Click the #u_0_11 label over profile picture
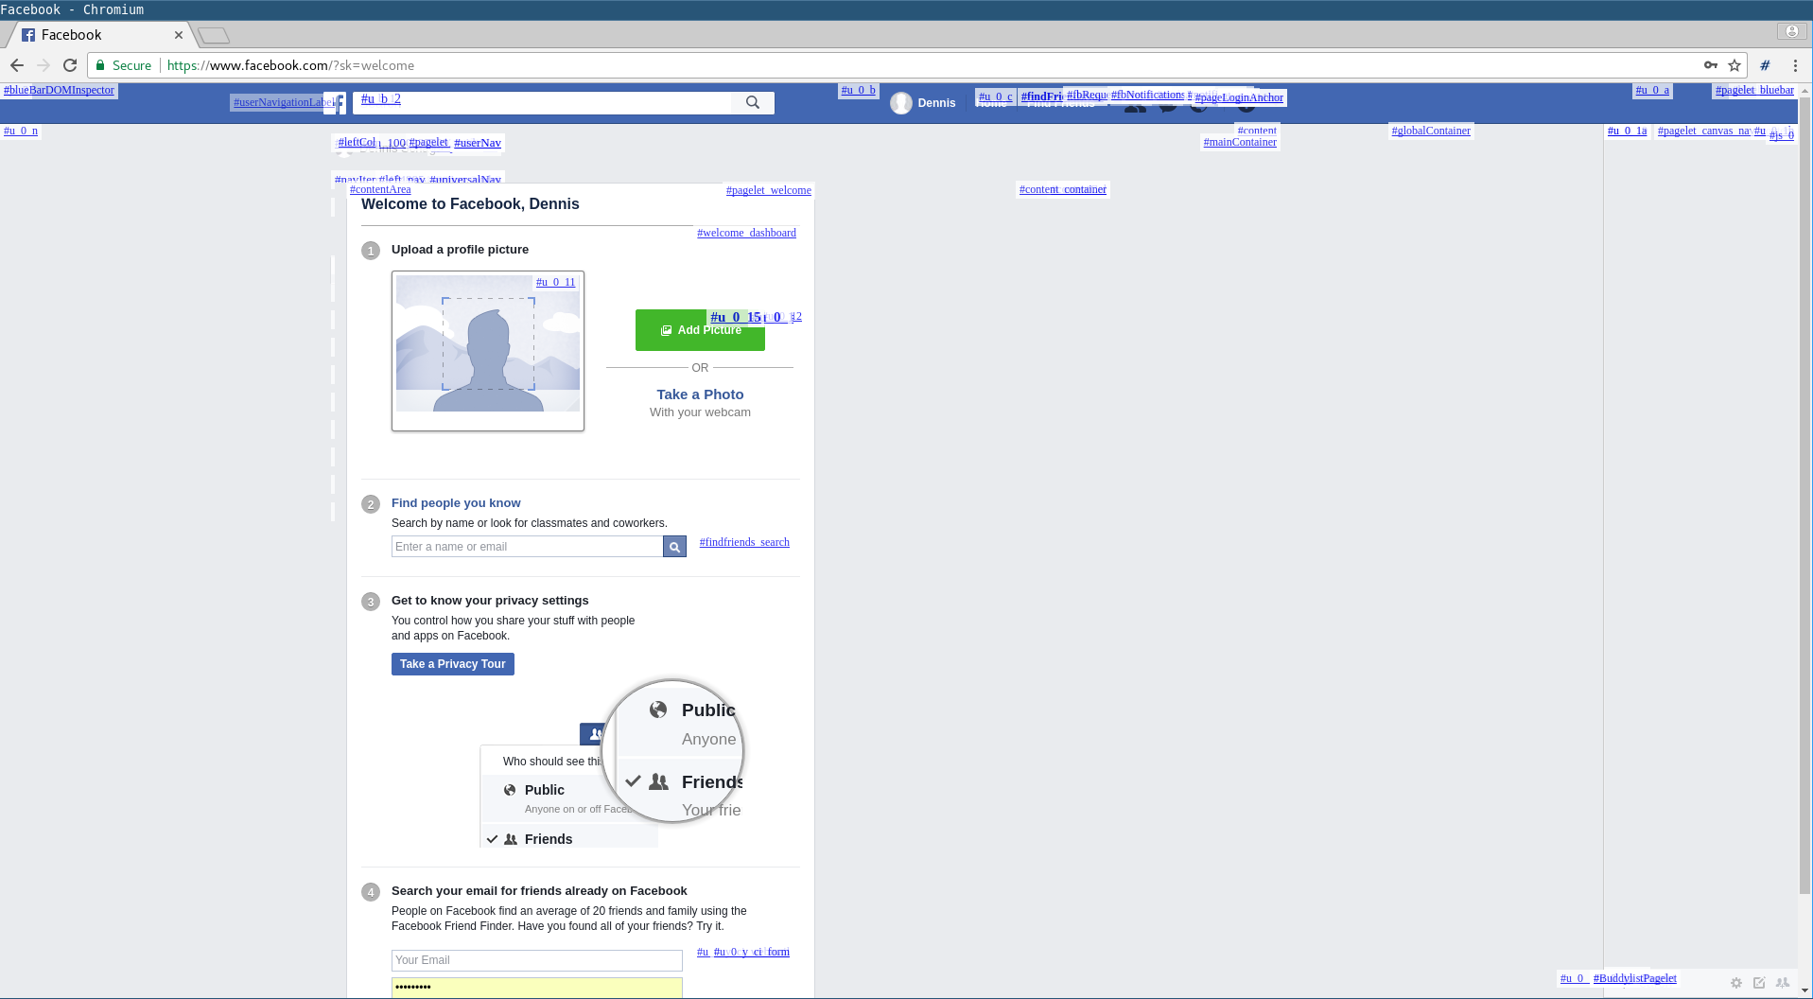This screenshot has height=999, width=1813. point(555,282)
